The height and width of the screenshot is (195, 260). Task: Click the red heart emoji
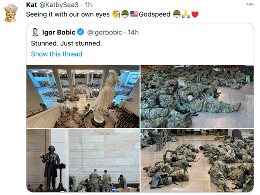195,14
